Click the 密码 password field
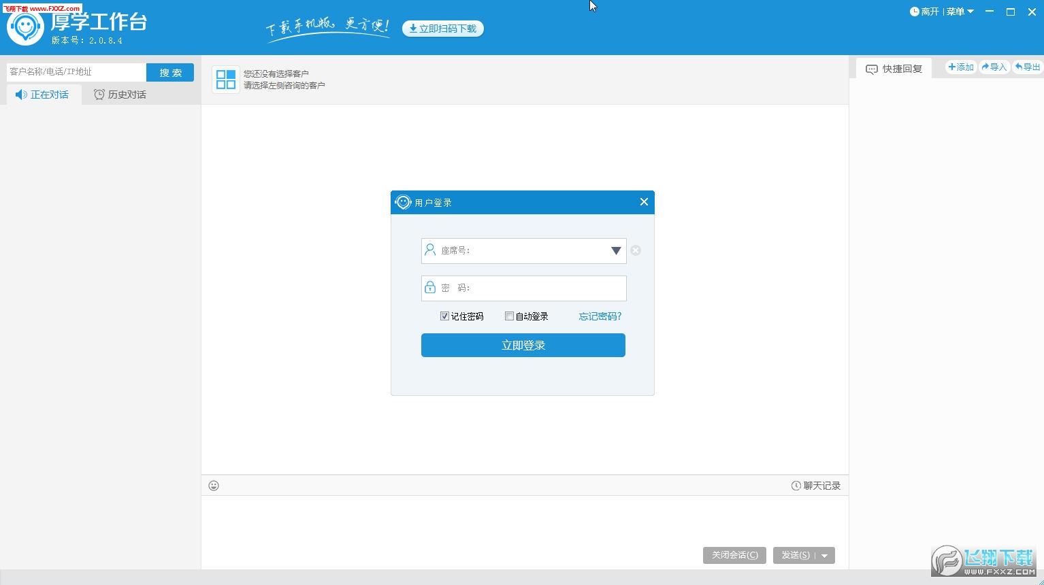The image size is (1044, 585). [524, 288]
